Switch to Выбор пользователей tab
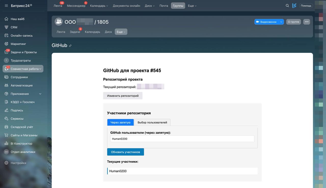The height and width of the screenshot is (188, 326). click(x=152, y=122)
